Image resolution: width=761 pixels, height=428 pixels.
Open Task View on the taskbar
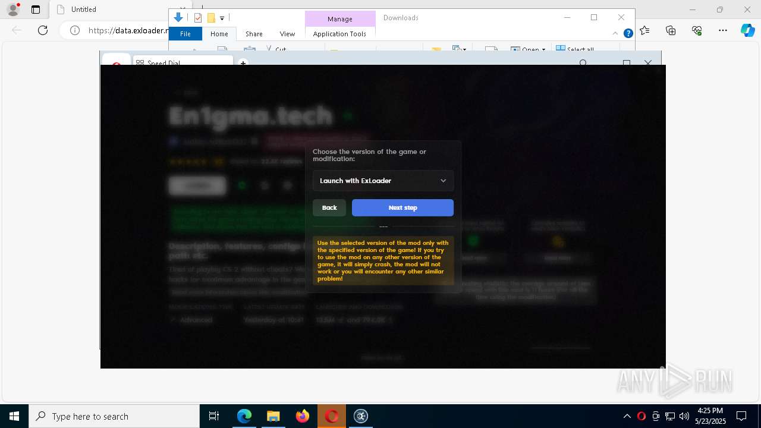(x=214, y=416)
